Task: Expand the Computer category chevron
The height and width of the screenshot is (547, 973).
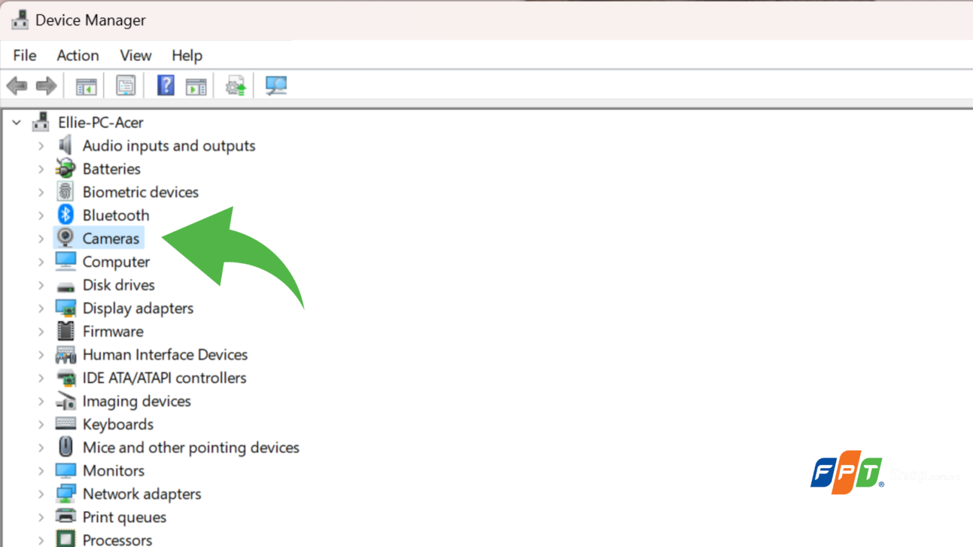Action: 41,262
